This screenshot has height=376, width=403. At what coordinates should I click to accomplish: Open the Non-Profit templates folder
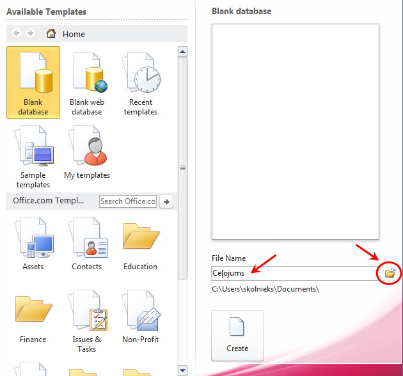(141, 316)
